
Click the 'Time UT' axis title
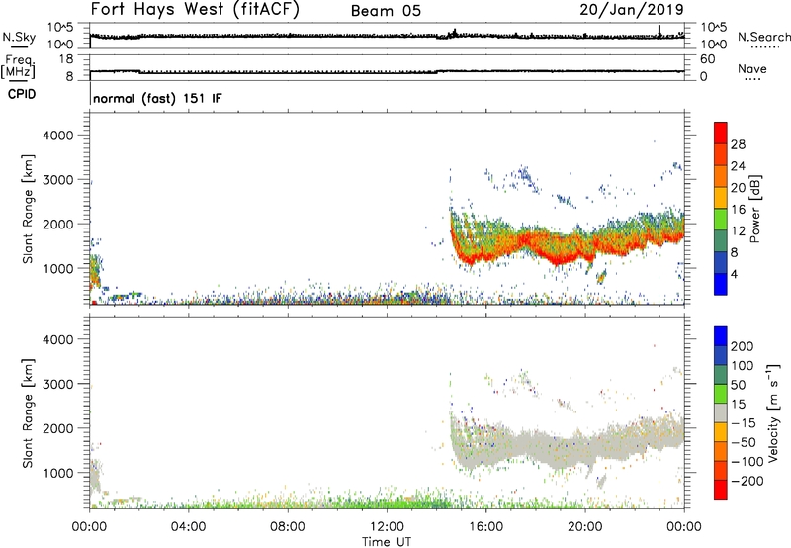pos(387,541)
